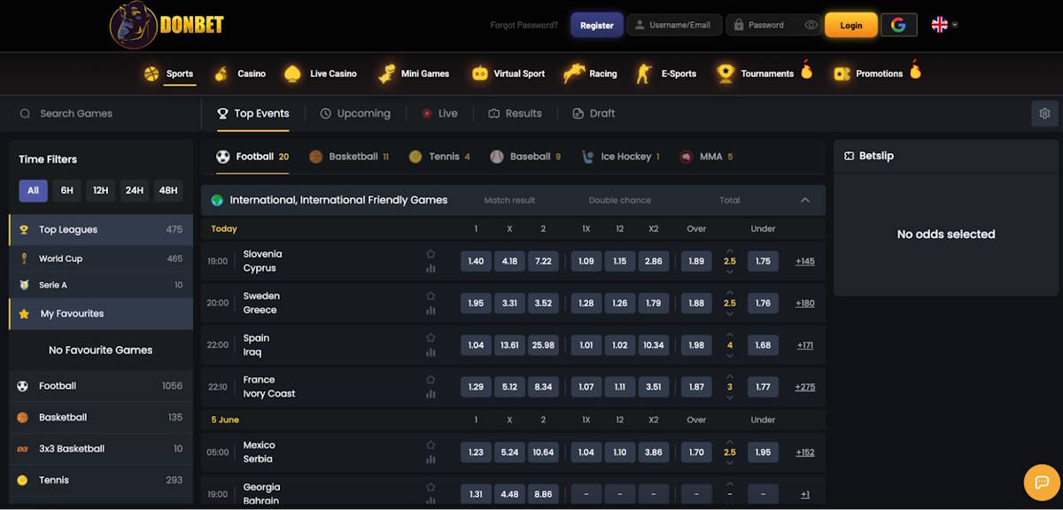Add France vs Ivory Coast to favourites star
1063x510 pixels.
pos(431,379)
